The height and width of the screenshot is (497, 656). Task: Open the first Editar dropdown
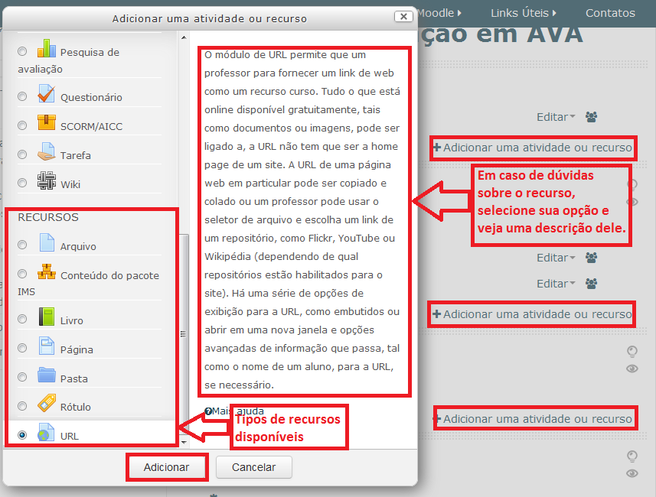[556, 117]
